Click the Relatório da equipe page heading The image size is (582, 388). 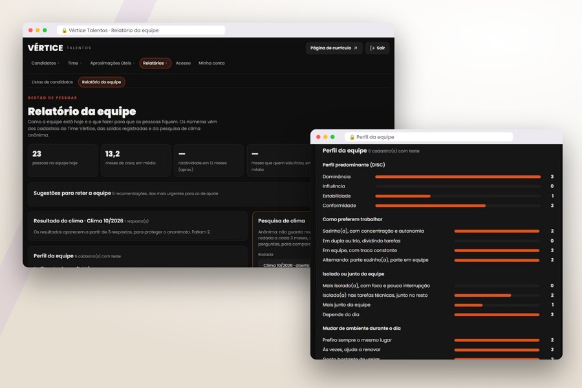[82, 111]
